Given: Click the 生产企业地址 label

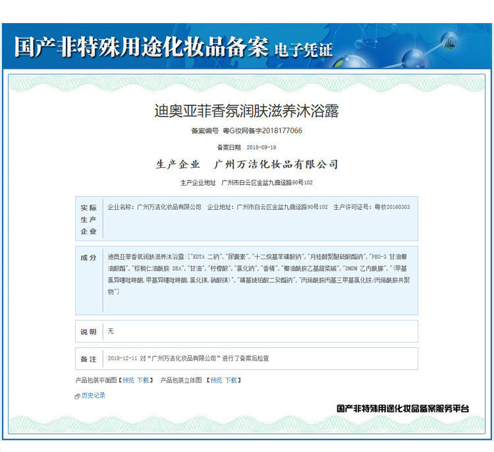Looking at the screenshot, I should tap(198, 182).
